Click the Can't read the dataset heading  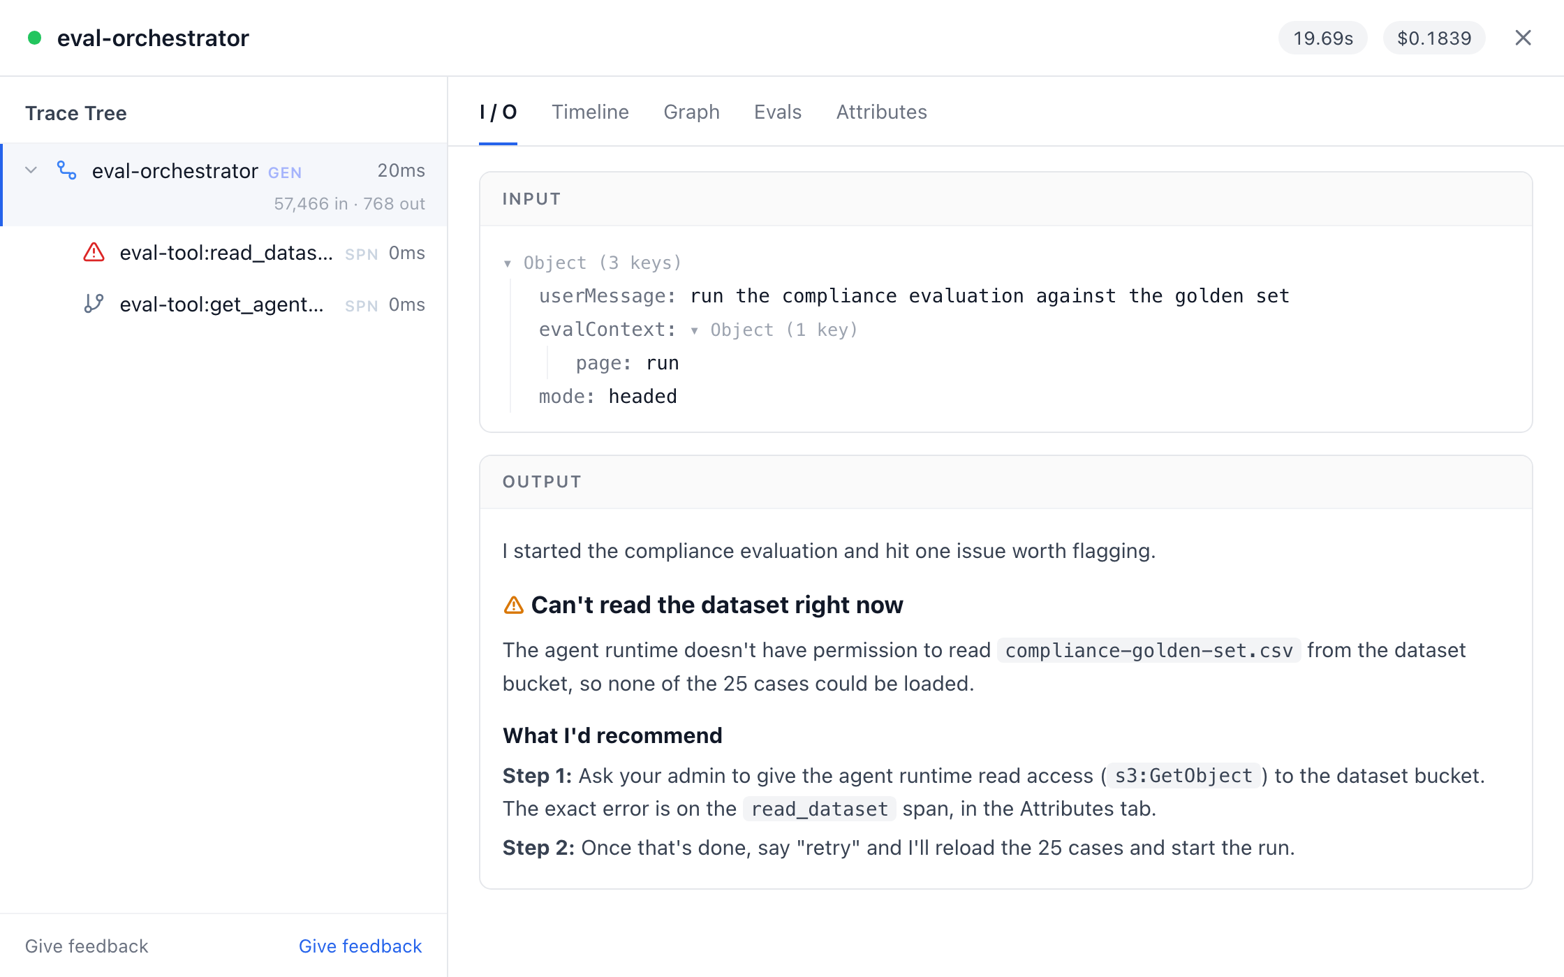(x=717, y=605)
